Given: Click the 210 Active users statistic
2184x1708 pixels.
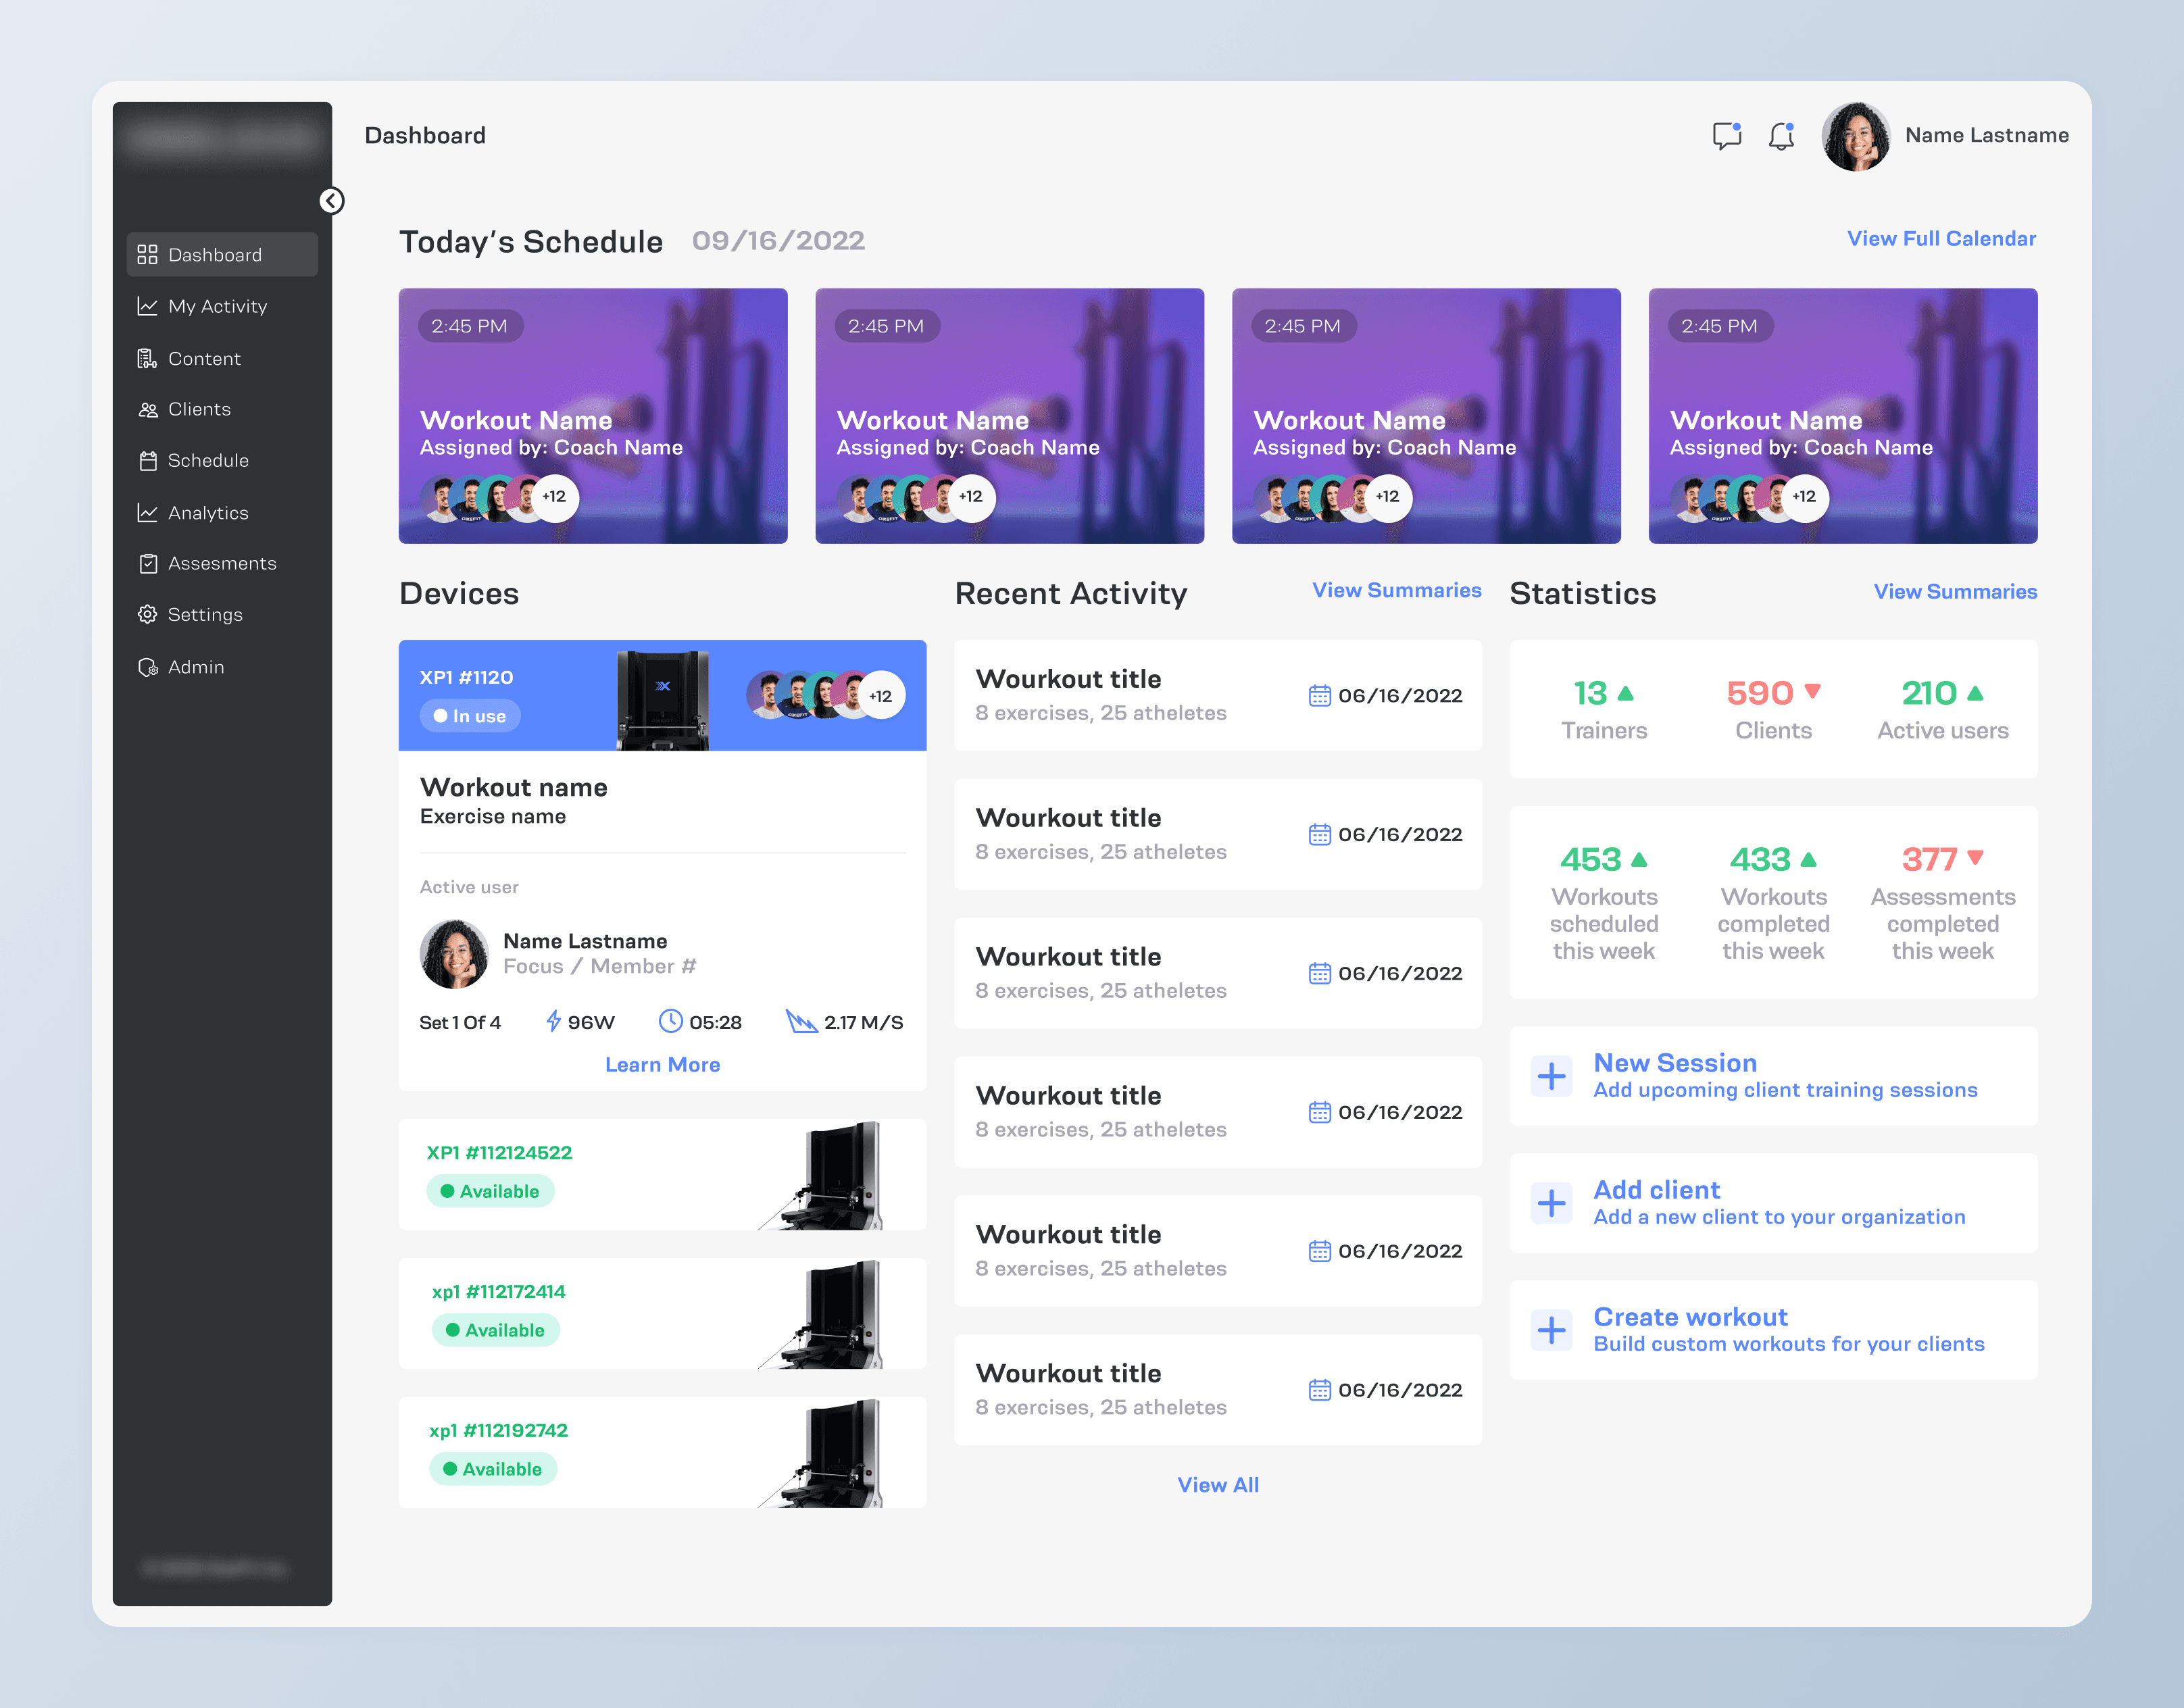Looking at the screenshot, I should [1943, 709].
